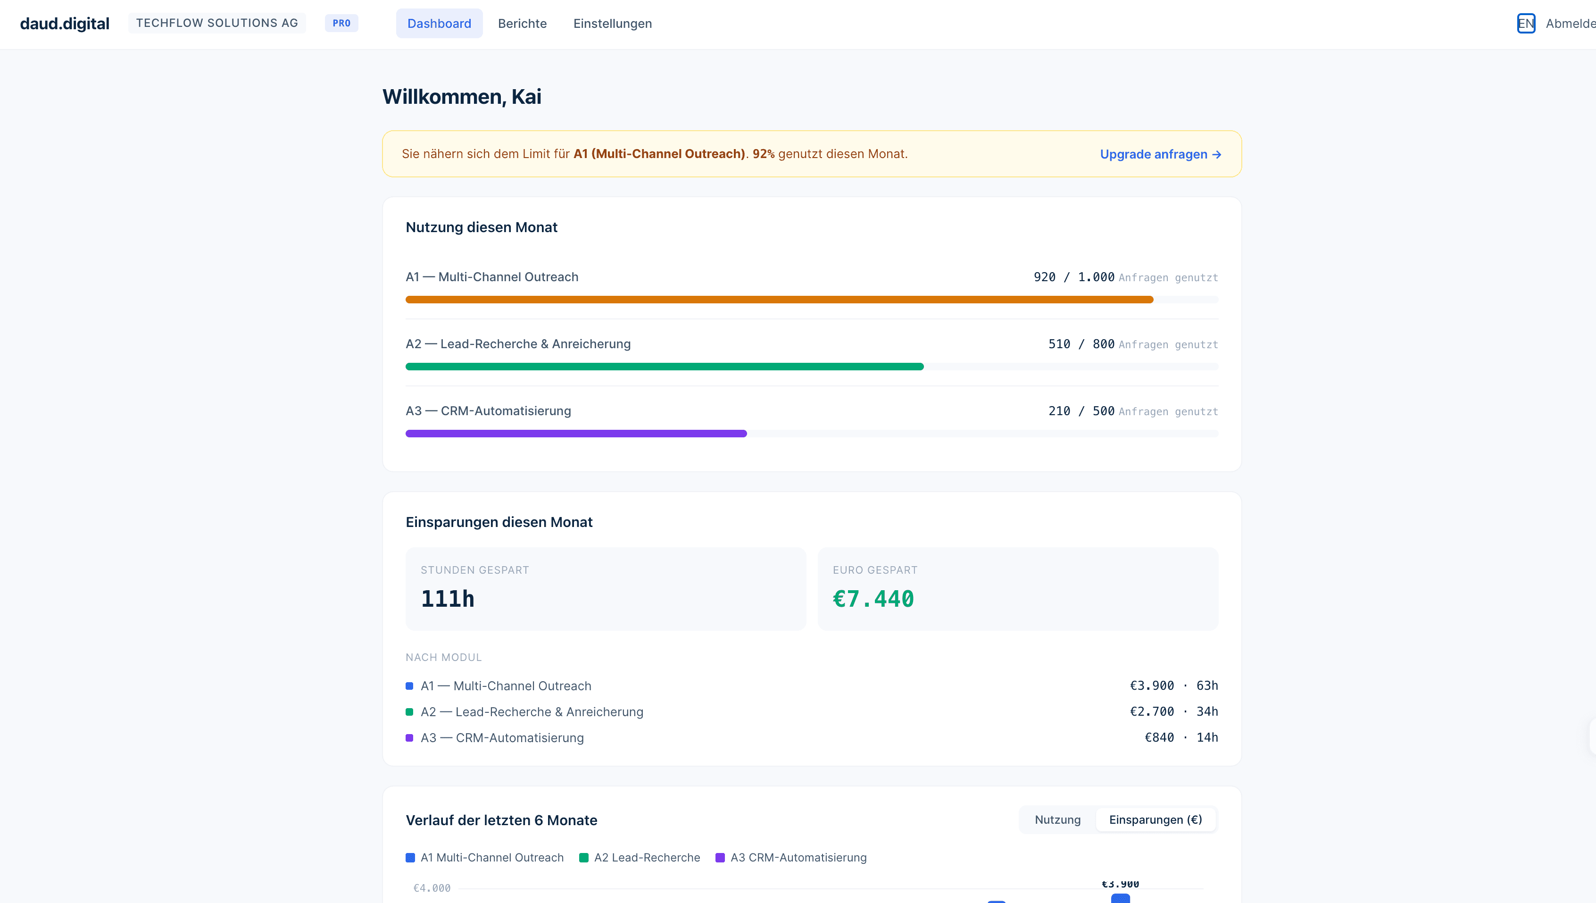The width and height of the screenshot is (1596, 903).
Task: Click the blue A1 module swatch under Nach Modul
Action: click(x=409, y=686)
